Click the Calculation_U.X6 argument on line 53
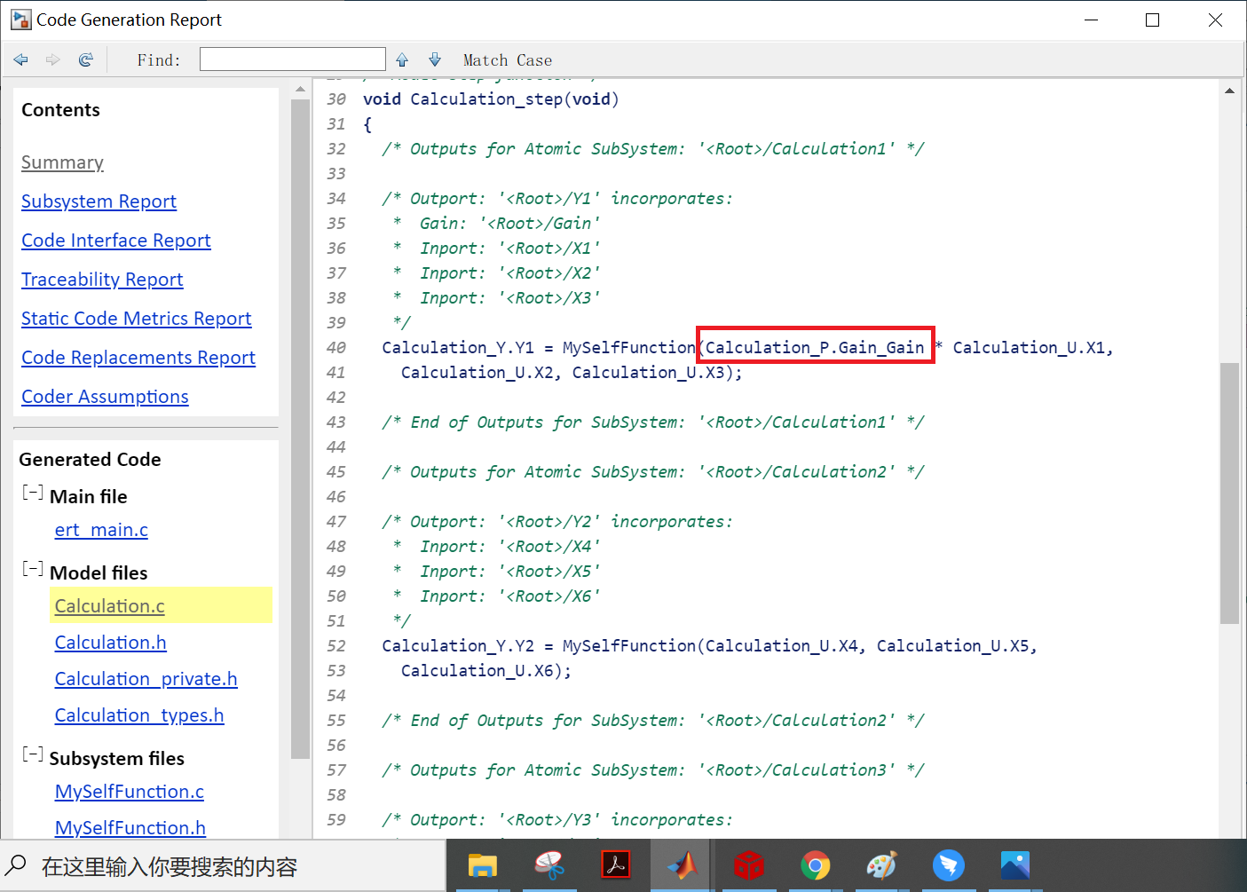The height and width of the screenshot is (892, 1247). pos(477,670)
